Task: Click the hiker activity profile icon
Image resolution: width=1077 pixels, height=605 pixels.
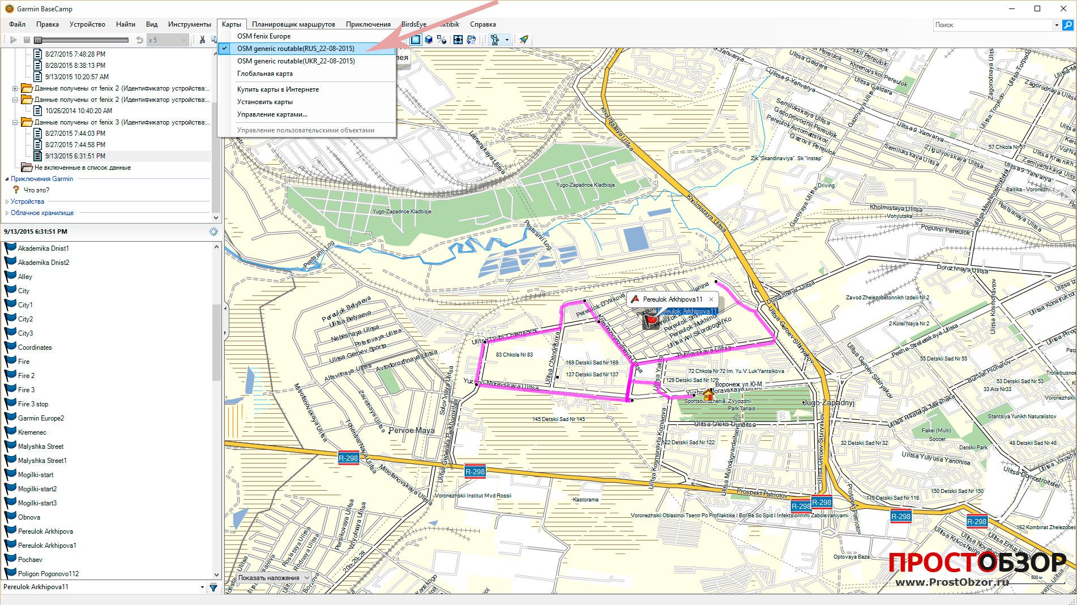Action: (x=495, y=40)
